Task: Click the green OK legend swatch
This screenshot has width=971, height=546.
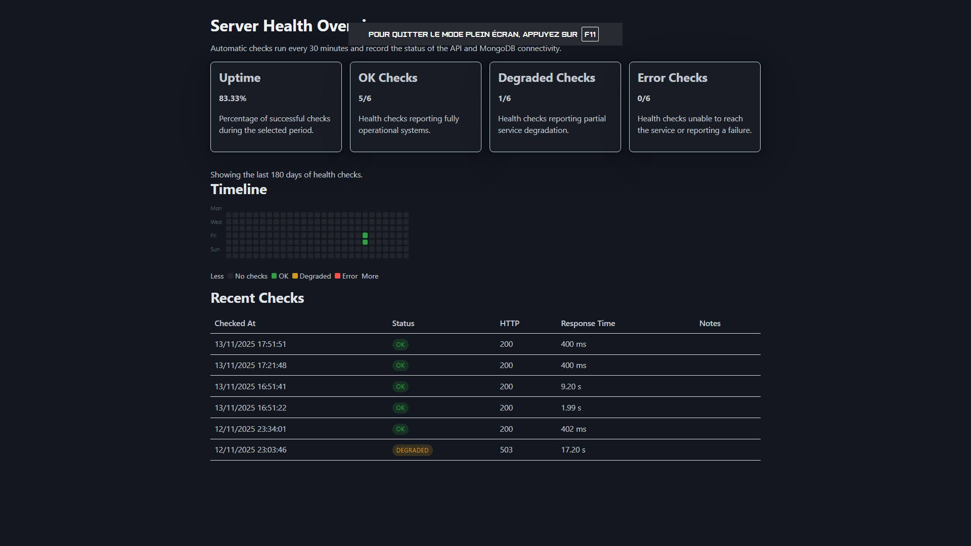Action: pos(274,276)
